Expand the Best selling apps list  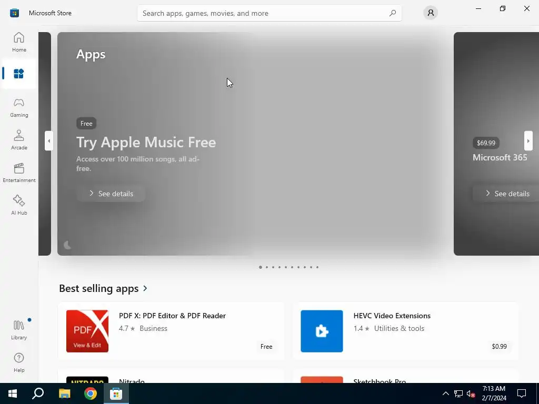[104, 288]
